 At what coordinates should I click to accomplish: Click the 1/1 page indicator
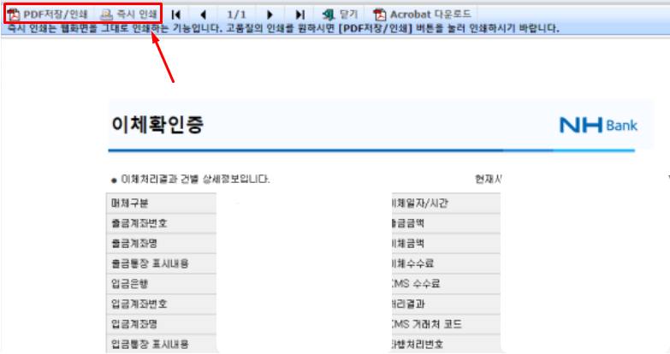(x=236, y=15)
